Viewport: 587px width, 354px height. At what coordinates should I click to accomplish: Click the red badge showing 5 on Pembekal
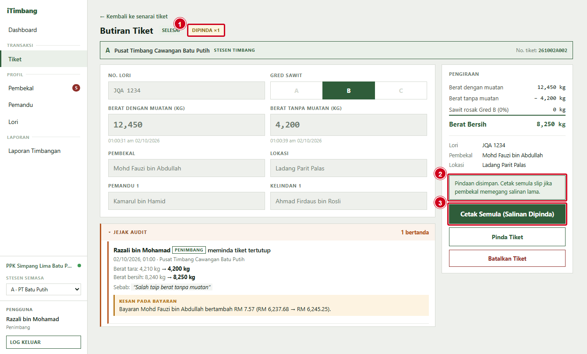click(x=76, y=88)
